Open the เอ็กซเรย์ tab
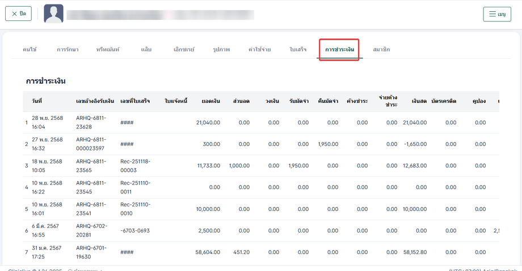This screenshot has height=271, width=522. point(184,50)
